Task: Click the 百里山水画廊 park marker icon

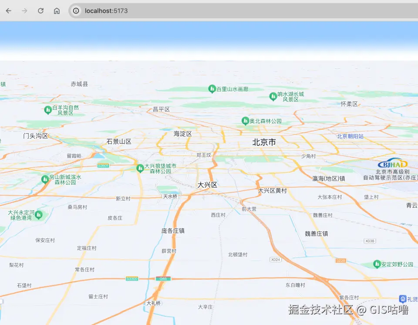Action: pyautogui.click(x=212, y=89)
